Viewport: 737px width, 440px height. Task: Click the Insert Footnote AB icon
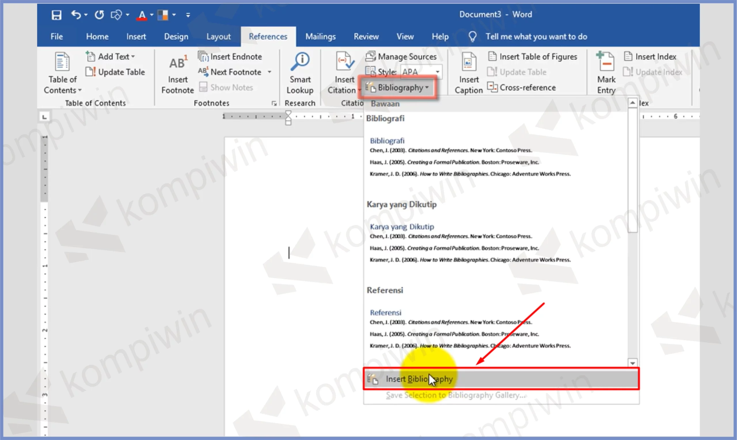[x=178, y=63]
